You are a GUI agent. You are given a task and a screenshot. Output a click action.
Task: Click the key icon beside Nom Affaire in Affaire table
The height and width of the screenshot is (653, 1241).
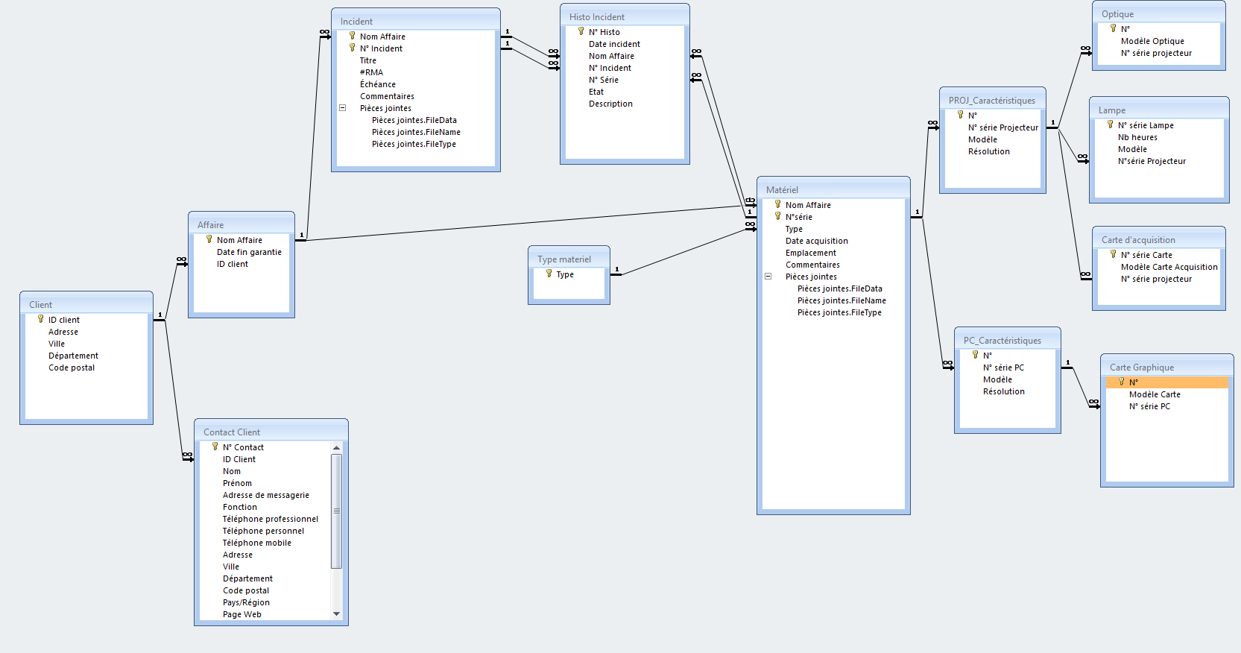click(209, 239)
